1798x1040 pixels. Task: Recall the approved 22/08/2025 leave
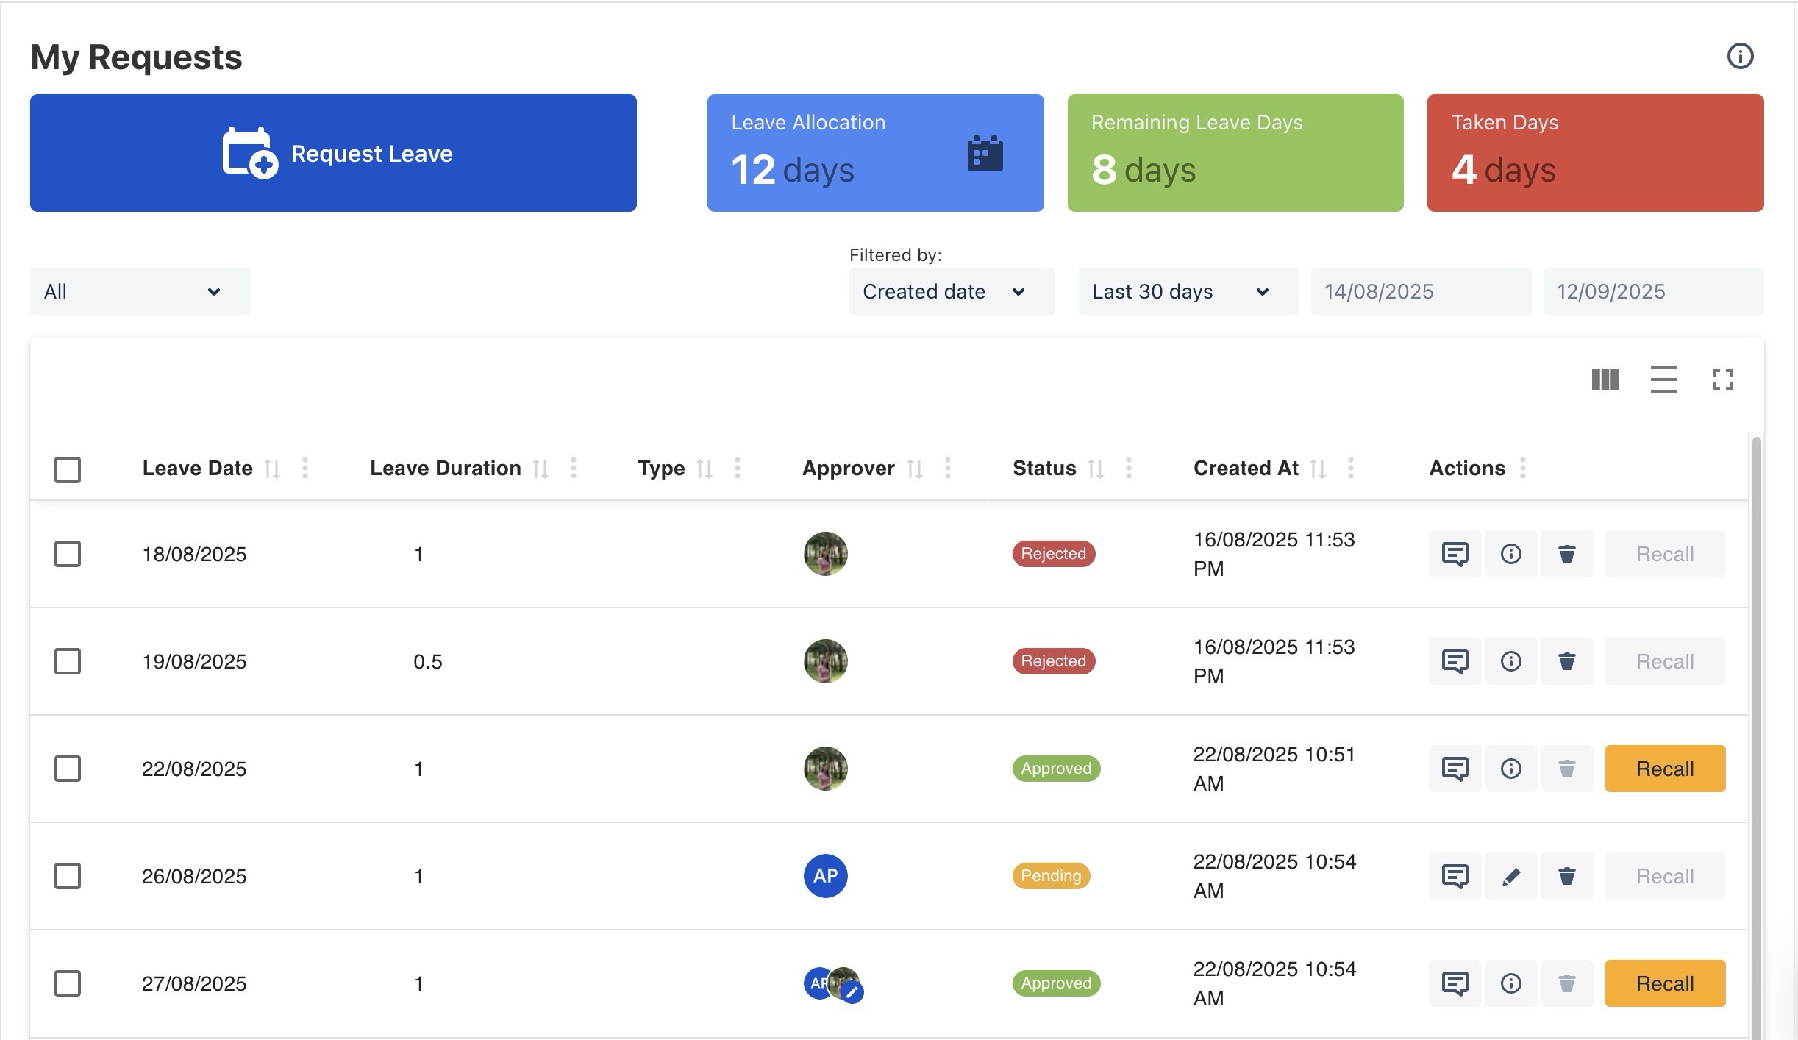pos(1665,769)
